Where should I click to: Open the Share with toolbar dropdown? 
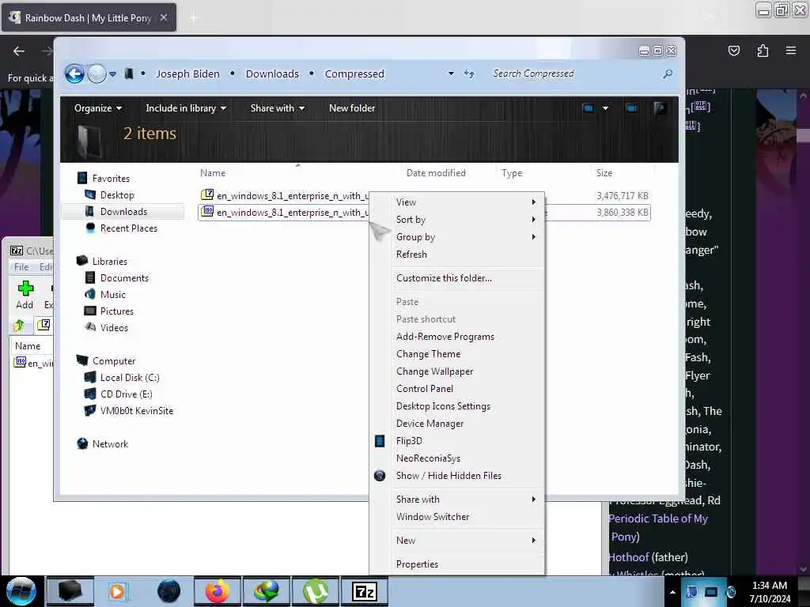click(x=278, y=108)
